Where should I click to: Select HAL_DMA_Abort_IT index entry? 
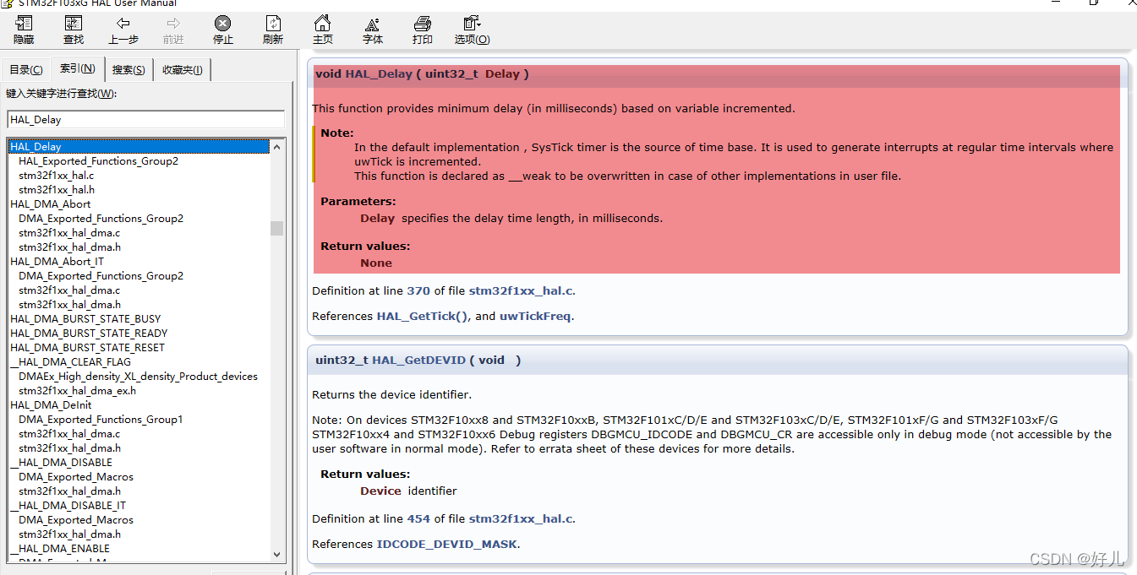(57, 261)
